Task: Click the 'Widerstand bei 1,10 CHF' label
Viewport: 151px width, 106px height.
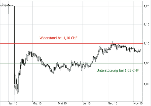Action: (x=58, y=38)
